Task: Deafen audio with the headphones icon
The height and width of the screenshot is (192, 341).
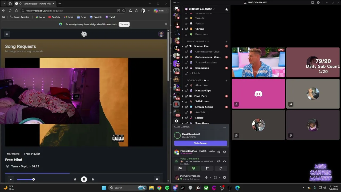Action: click(215, 177)
